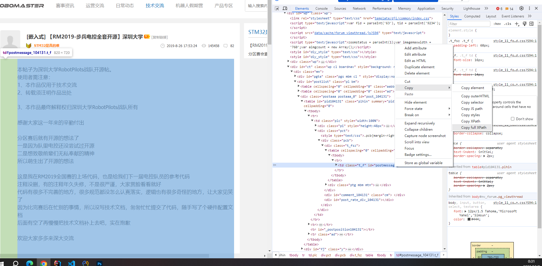Open Photoshop from the taskbar
The height and width of the screenshot is (266, 542).
click(x=100, y=263)
